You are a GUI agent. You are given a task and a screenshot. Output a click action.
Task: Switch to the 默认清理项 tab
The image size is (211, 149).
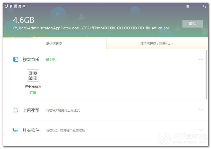(54, 44)
